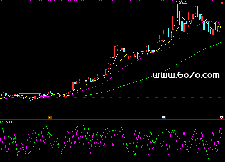The image size is (225, 162).
Task: Open the www.6o7o.com watermark link
Action: point(186,75)
